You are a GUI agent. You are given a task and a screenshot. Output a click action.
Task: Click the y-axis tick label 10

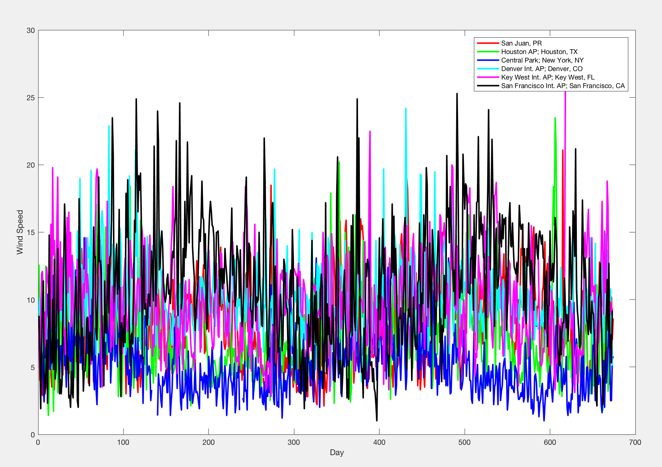[x=31, y=300]
